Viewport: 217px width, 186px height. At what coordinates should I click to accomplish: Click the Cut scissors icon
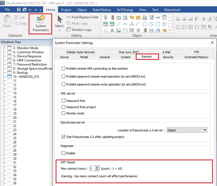16,17
